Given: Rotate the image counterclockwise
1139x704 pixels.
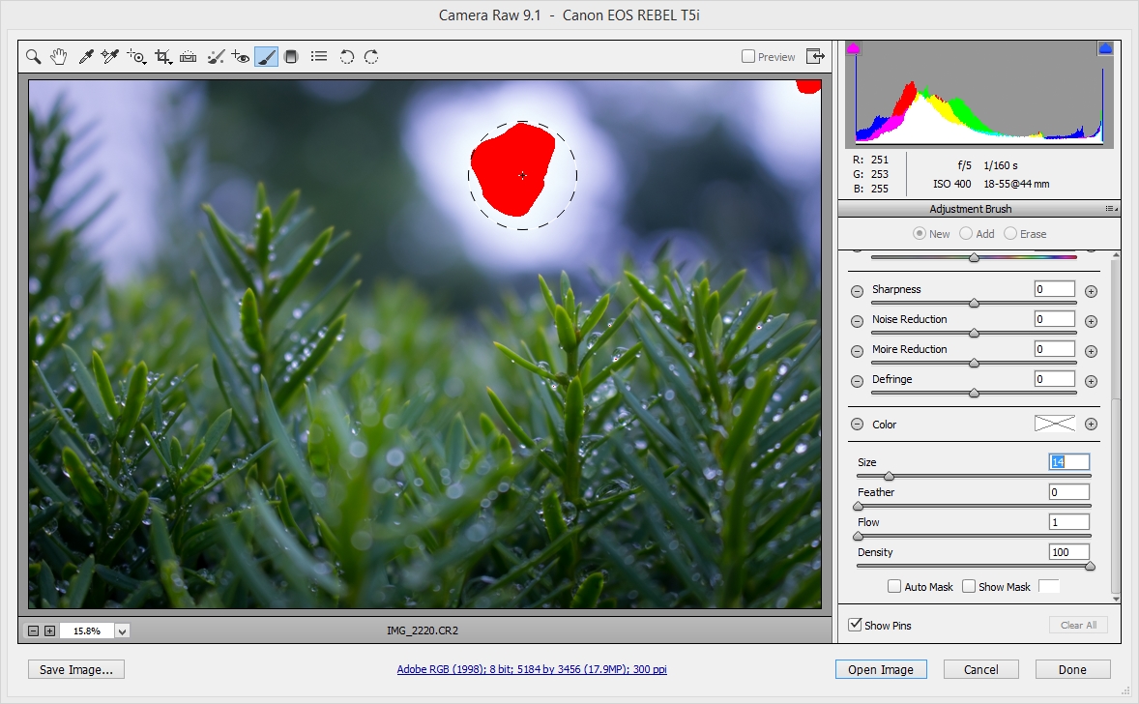Looking at the screenshot, I should point(346,56).
